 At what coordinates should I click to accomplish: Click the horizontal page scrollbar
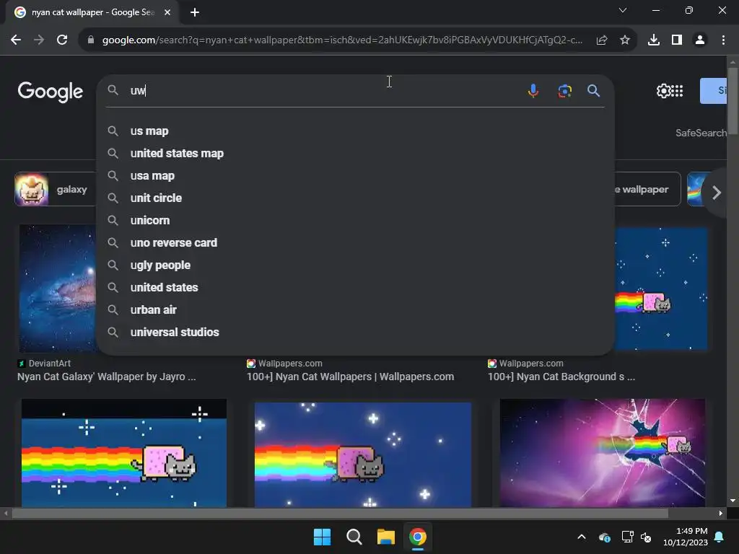coord(340,513)
